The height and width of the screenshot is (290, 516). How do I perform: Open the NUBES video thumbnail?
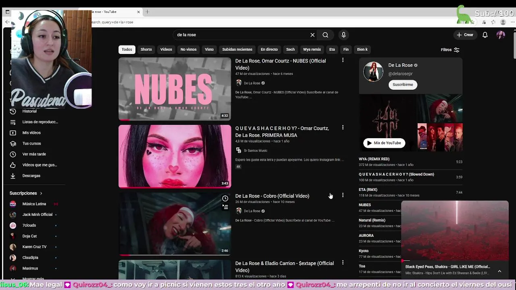pos(175,89)
